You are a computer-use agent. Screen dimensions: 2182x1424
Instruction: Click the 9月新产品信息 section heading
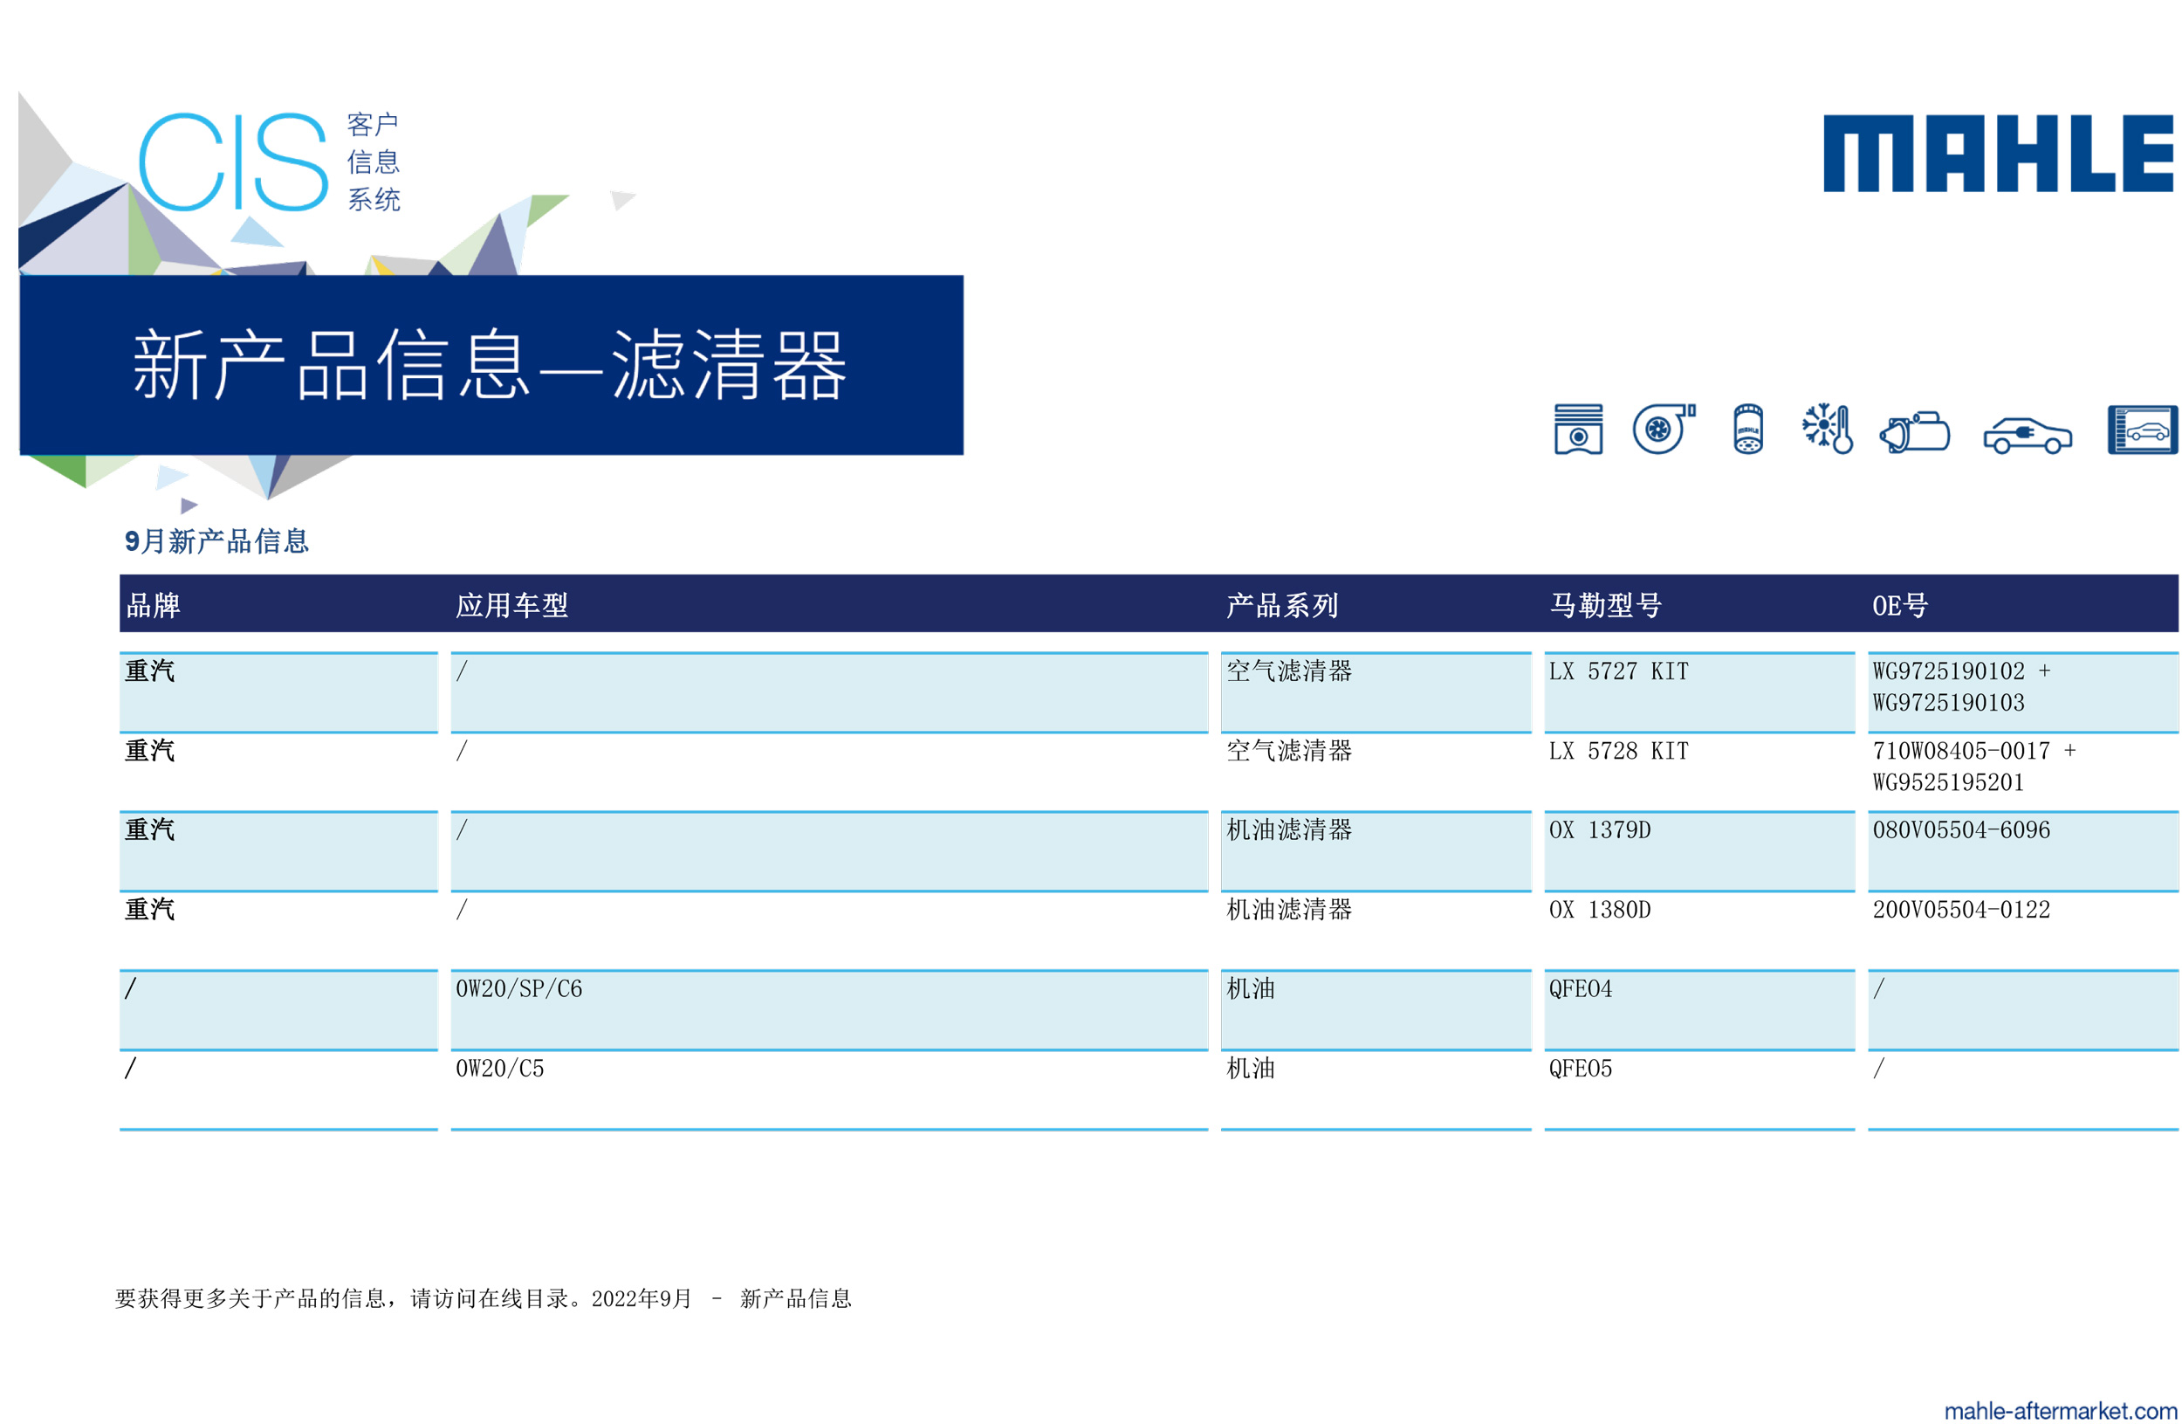pyautogui.click(x=216, y=541)
